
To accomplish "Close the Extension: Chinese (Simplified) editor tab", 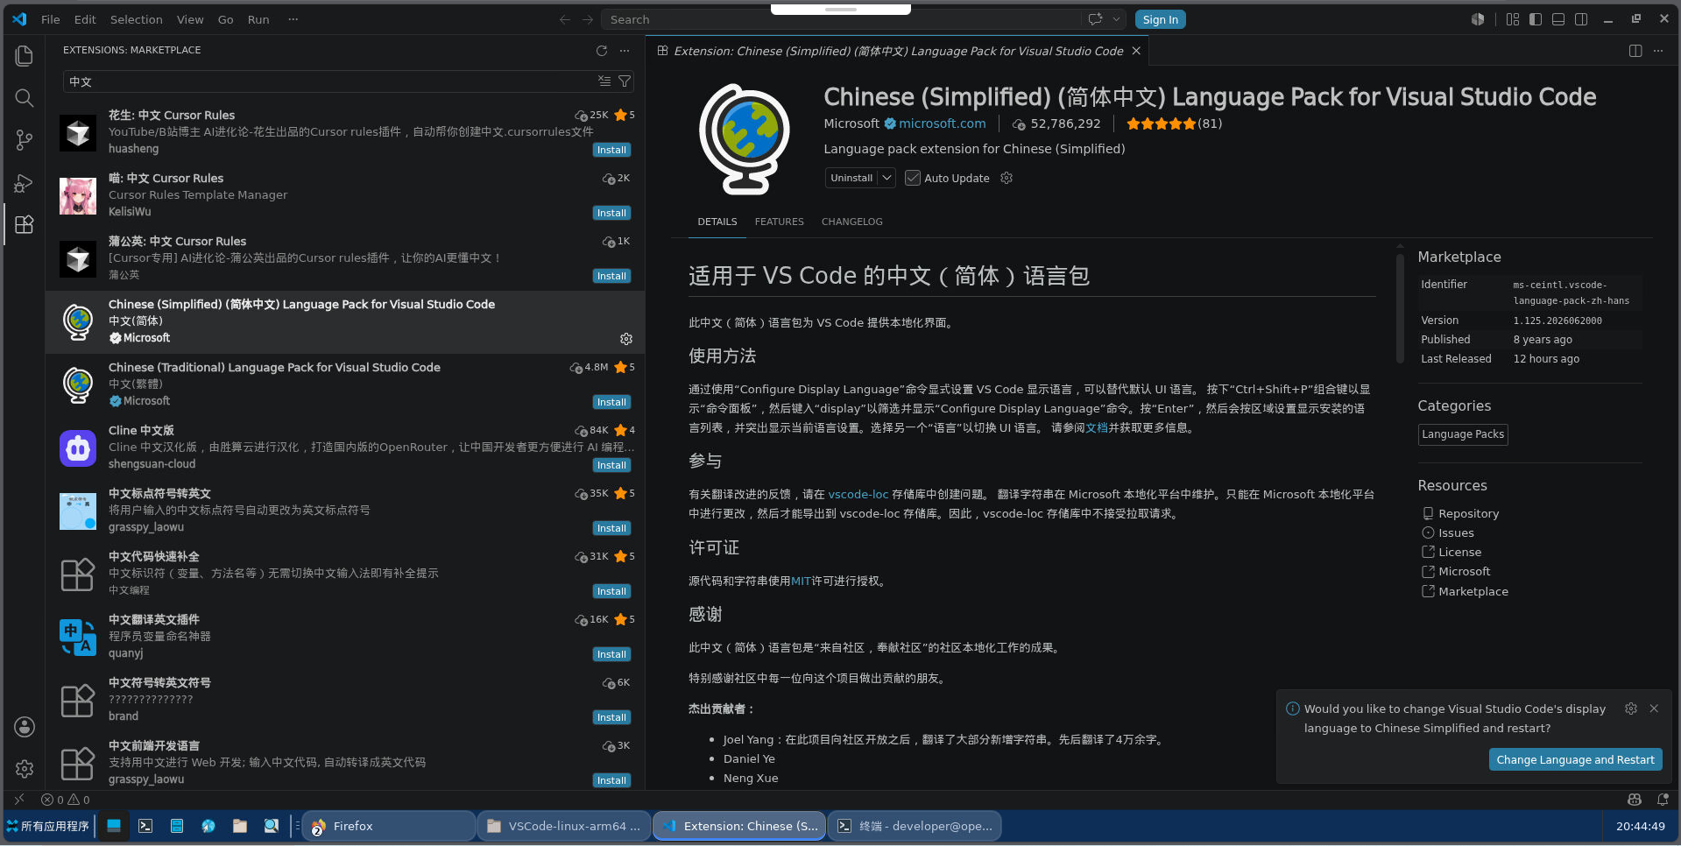I will pyautogui.click(x=1136, y=51).
